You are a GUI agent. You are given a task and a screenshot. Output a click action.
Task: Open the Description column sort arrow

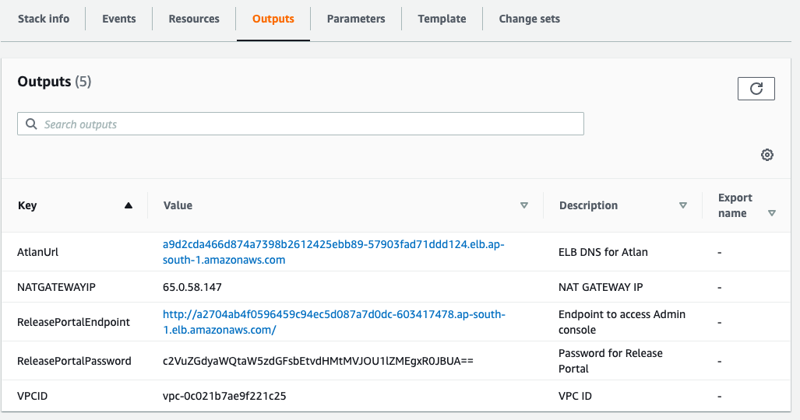(x=683, y=206)
